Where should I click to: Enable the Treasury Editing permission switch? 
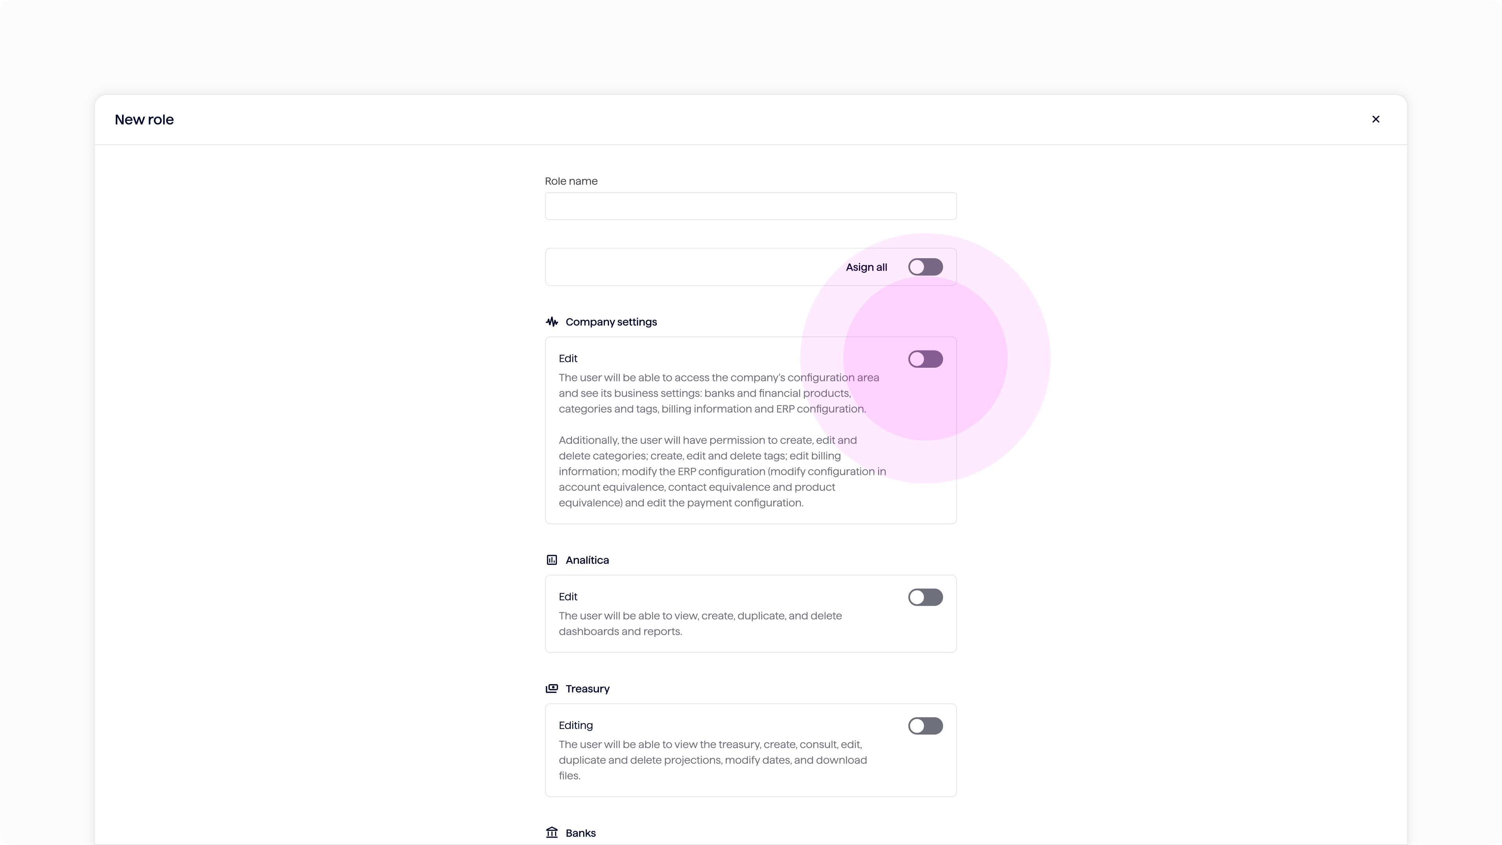coord(925,726)
